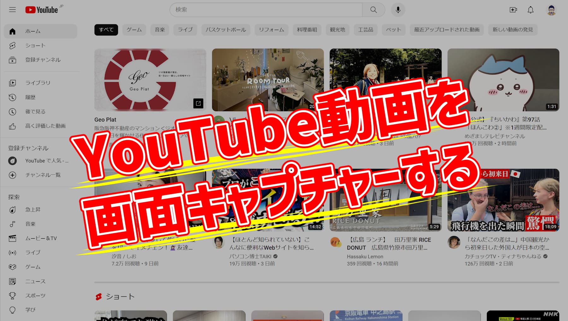Visit パソコン博士TAIKI channel link

(250, 256)
